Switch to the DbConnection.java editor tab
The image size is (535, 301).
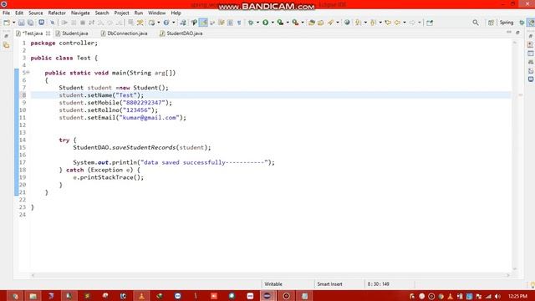(125, 33)
